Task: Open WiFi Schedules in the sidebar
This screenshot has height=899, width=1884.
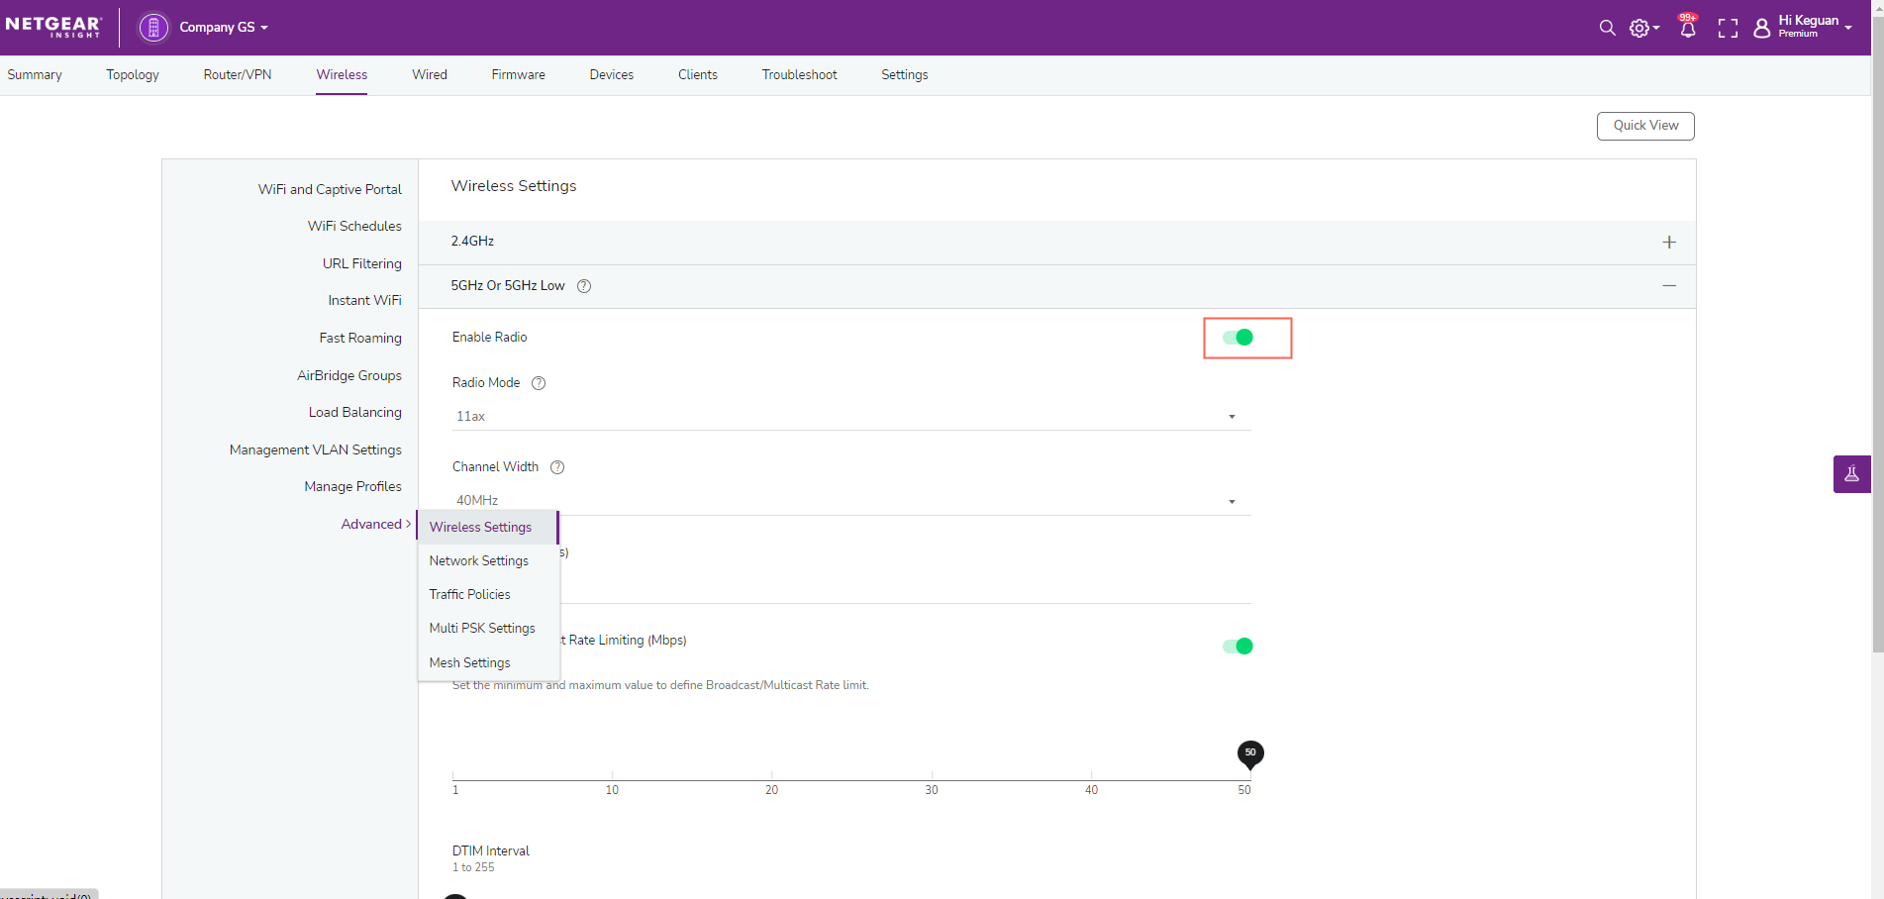Action: coord(354,227)
